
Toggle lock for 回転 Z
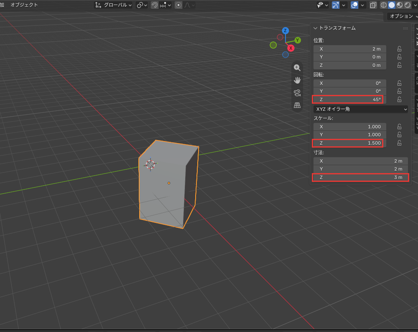399,100
